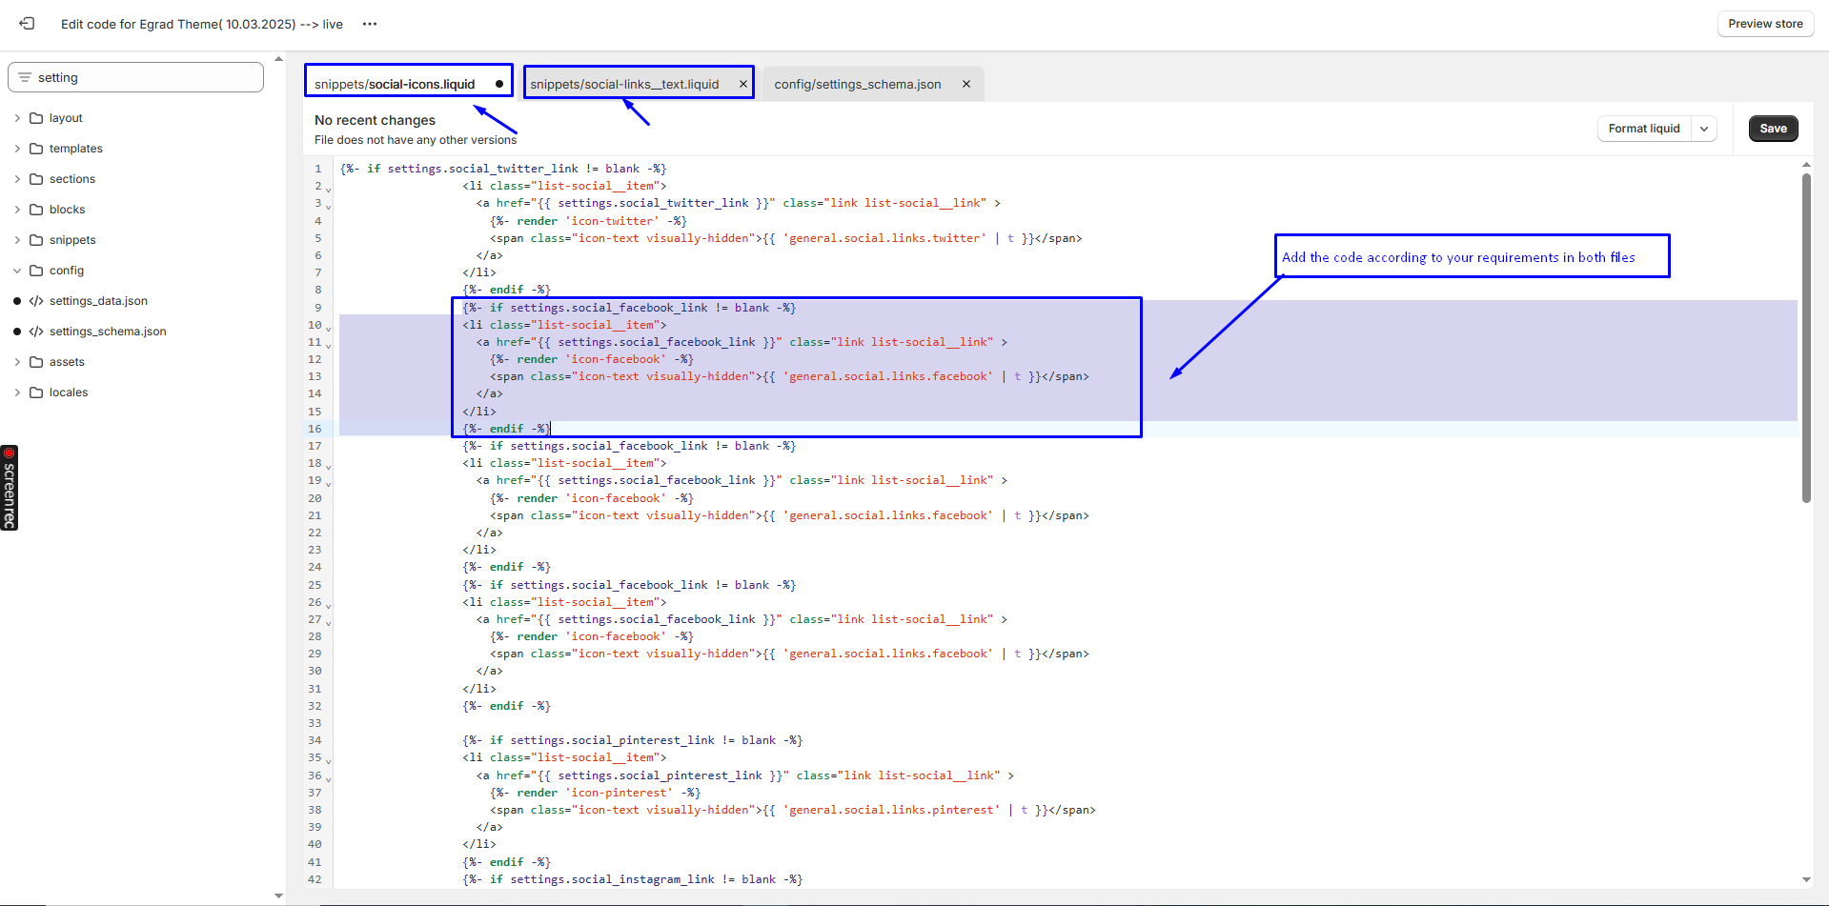Click the blocks folder icon

point(36,210)
